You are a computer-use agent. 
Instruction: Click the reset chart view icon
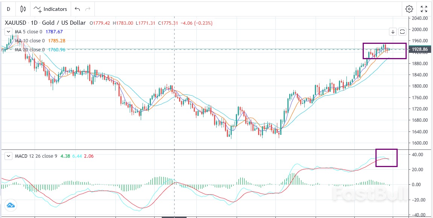click(x=402, y=32)
